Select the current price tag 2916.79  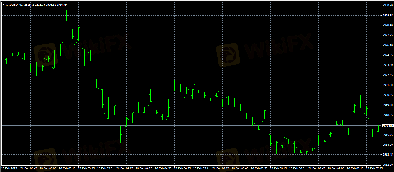tap(387, 126)
